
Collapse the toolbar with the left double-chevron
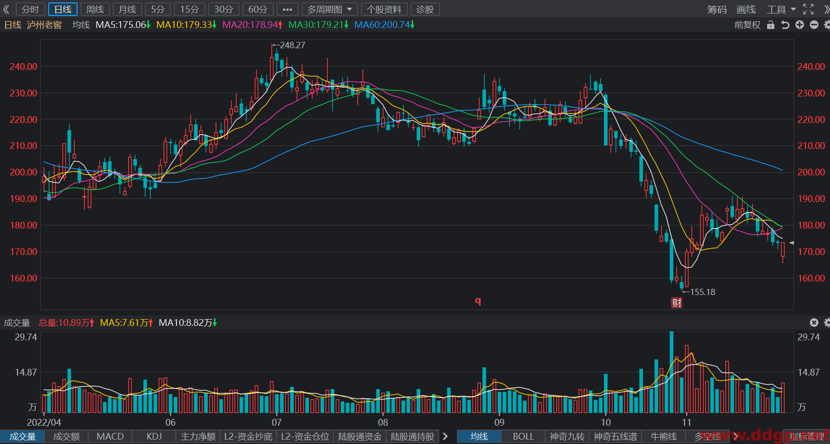[x=6, y=9]
